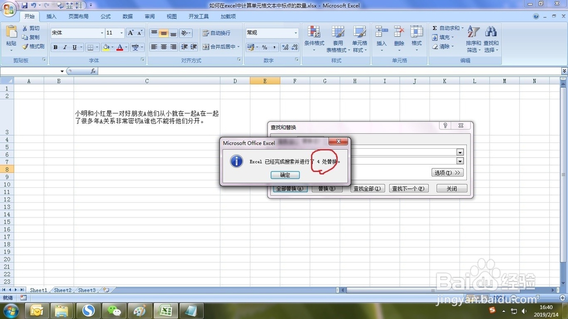The height and width of the screenshot is (319, 568).
Task: Switch to the 数据 ribbon tab
Action: (127, 16)
